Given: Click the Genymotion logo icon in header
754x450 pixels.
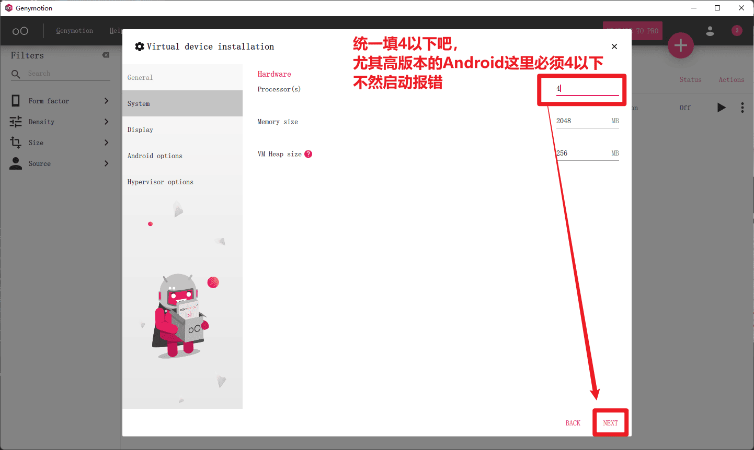Looking at the screenshot, I should click(20, 31).
